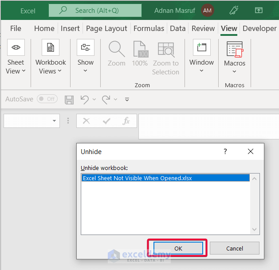Screen dimensions: 279x270
Task: Click the Adnan Masruf account name
Action: click(175, 11)
